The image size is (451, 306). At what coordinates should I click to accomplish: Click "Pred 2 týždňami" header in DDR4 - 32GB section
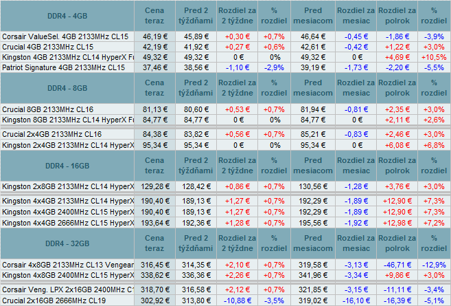pos(196,243)
